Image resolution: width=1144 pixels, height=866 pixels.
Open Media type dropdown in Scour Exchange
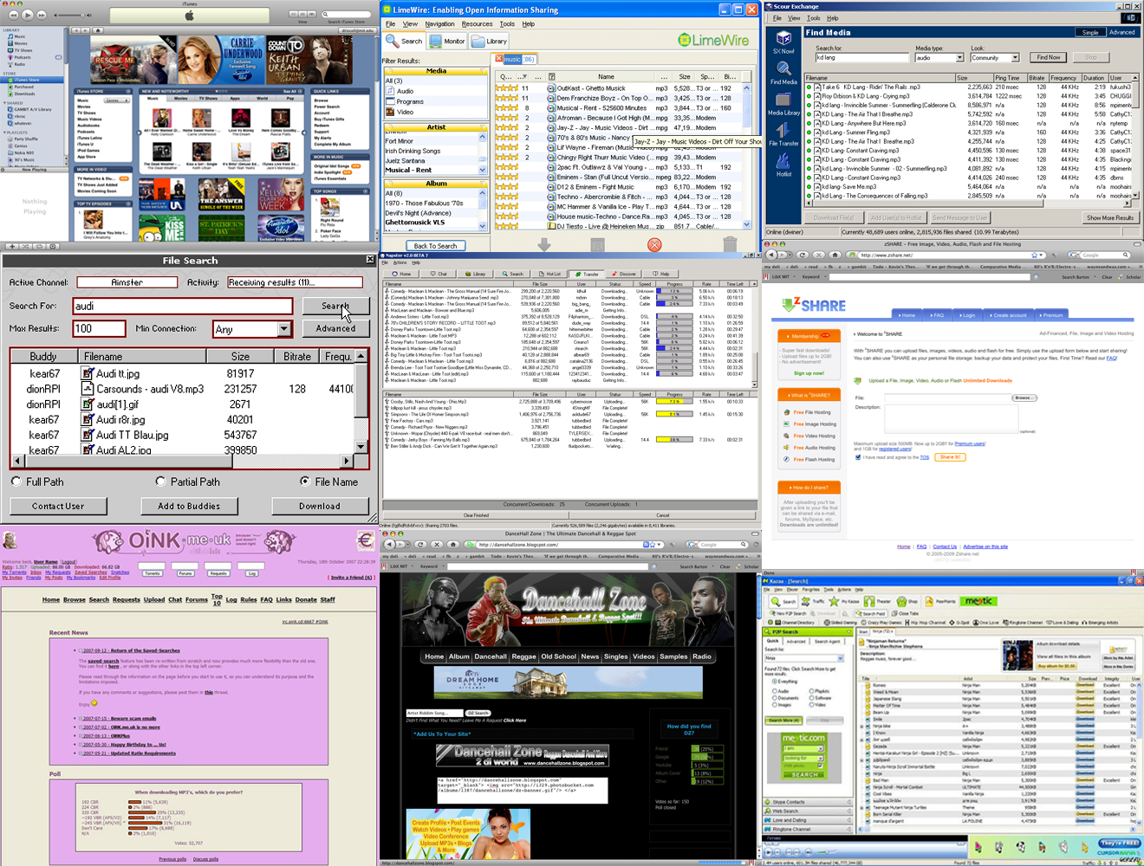(959, 58)
